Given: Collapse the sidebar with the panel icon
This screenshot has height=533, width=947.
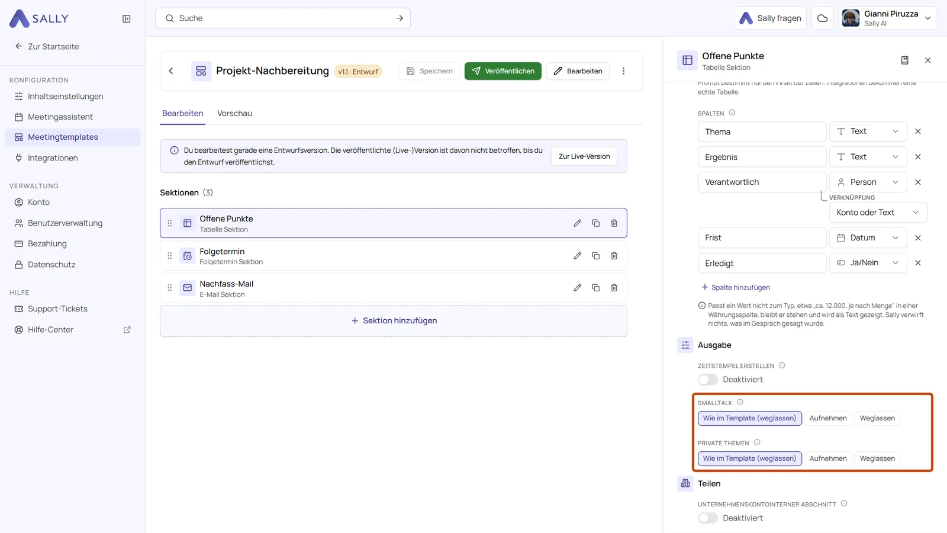Looking at the screenshot, I should click(x=126, y=19).
